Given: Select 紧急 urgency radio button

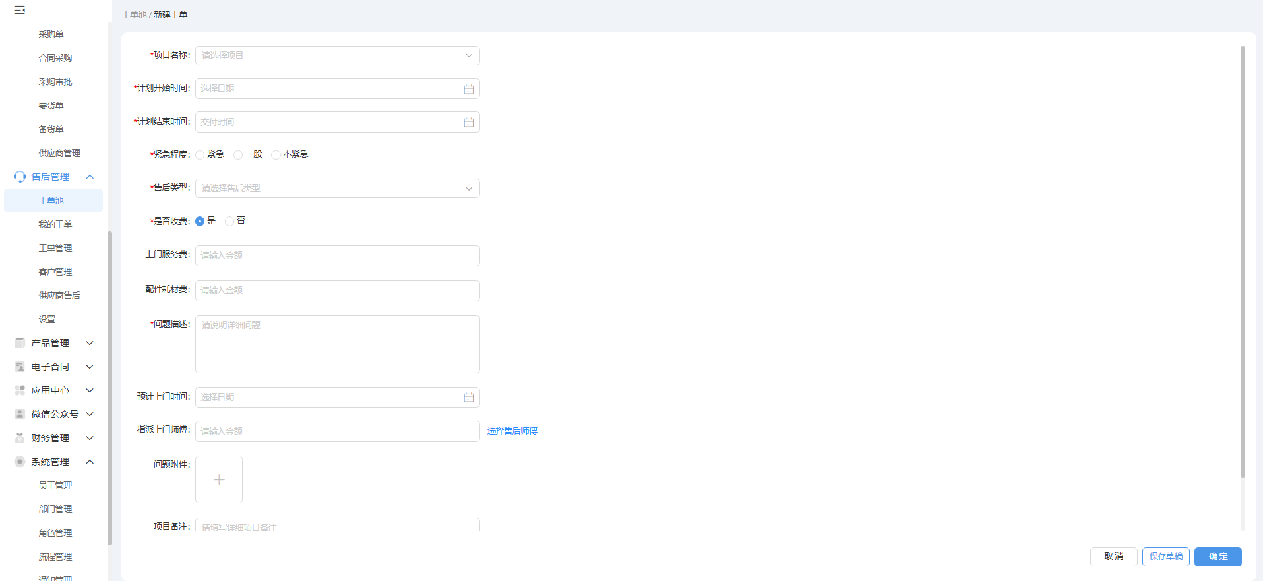Looking at the screenshot, I should point(200,155).
